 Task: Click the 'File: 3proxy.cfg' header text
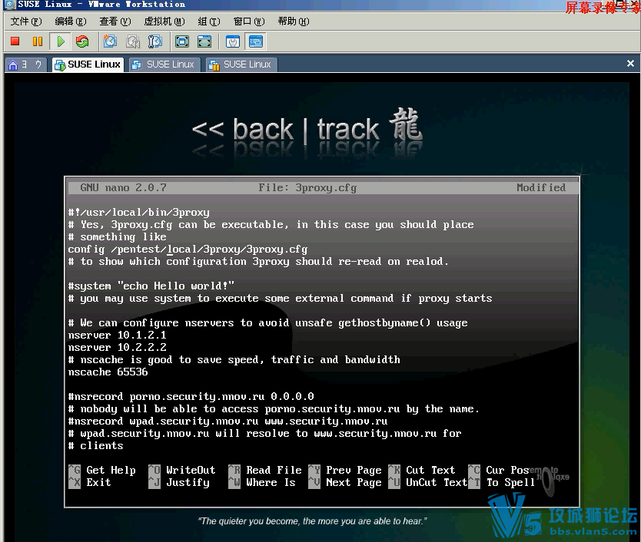307,187
